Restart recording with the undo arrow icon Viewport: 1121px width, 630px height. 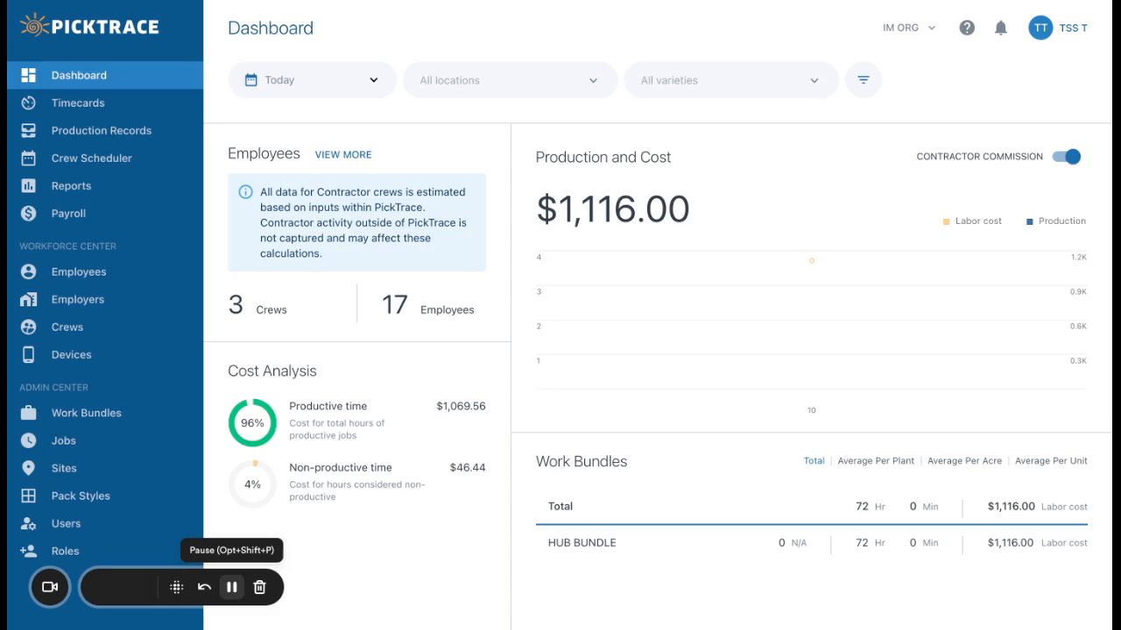pos(204,587)
